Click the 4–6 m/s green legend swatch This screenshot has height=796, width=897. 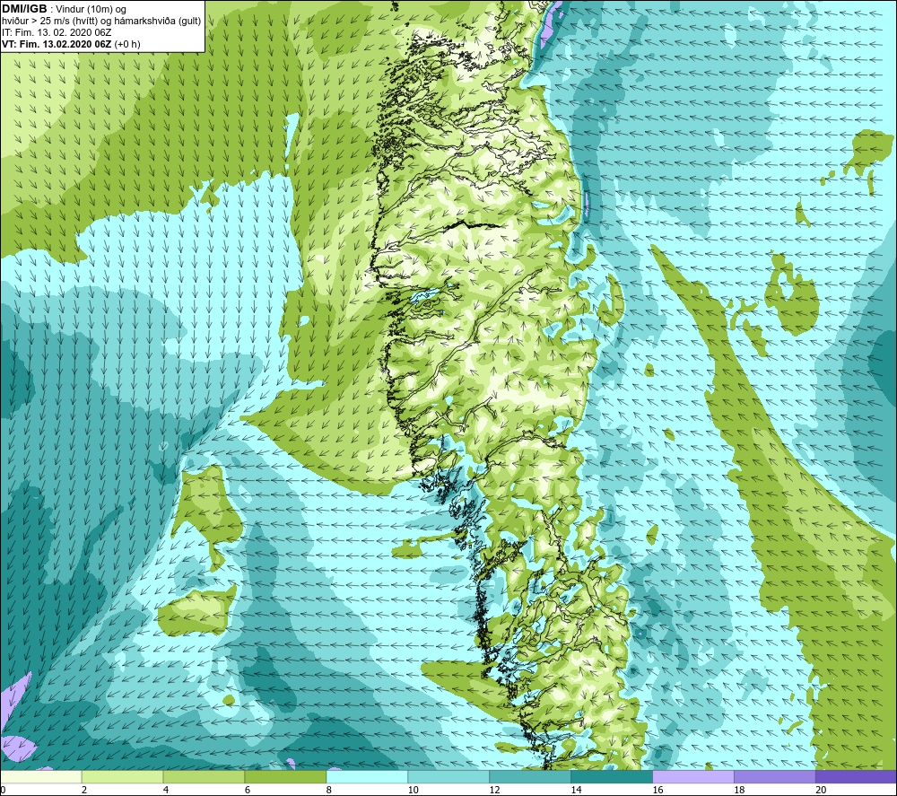coord(204,776)
